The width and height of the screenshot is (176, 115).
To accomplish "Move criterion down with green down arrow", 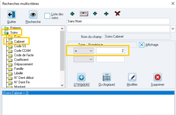I will tap(95, 14).
